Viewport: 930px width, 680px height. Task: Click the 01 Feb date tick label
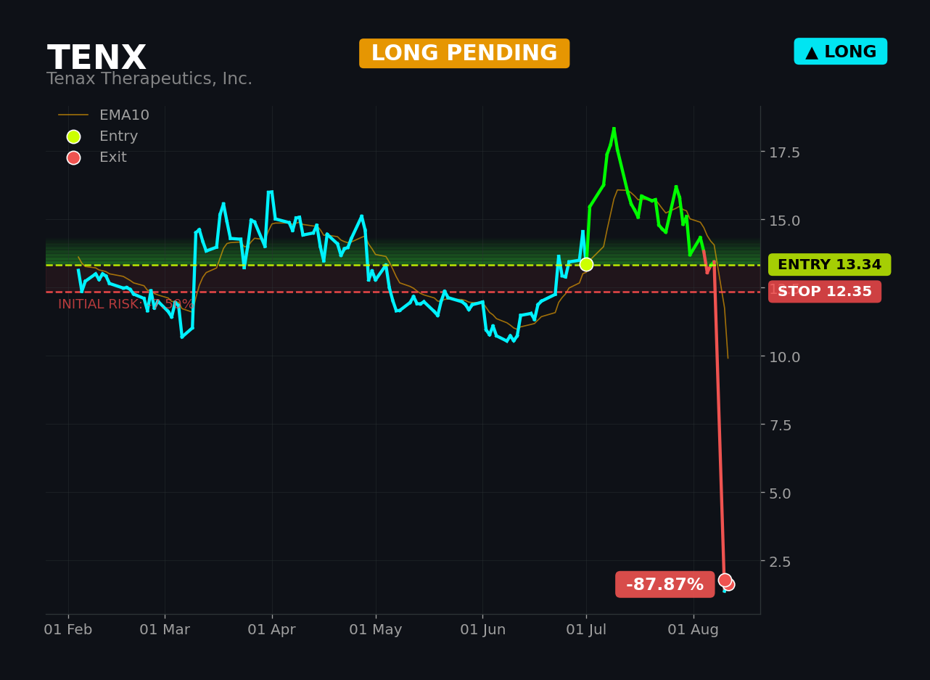[x=68, y=630]
